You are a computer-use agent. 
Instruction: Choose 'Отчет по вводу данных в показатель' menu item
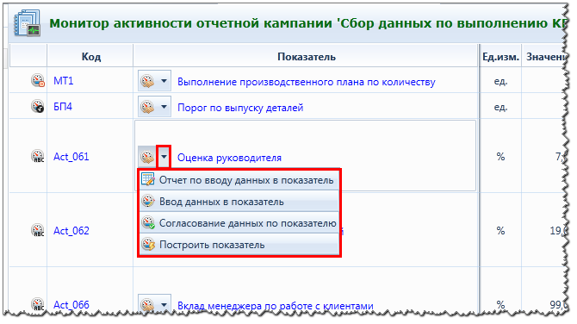pos(239,180)
